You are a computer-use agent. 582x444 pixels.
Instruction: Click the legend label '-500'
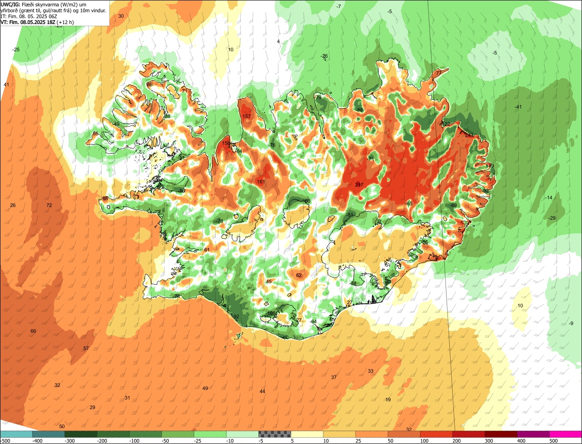5,441
